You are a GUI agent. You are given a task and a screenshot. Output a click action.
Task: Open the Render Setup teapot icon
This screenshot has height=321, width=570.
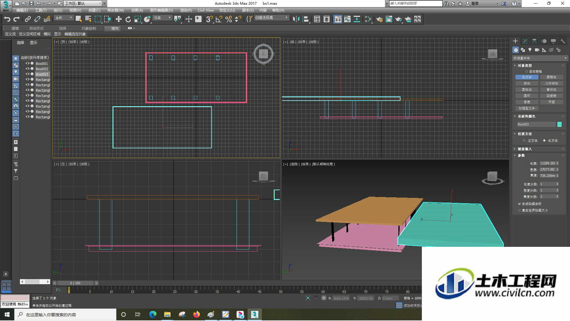pyautogui.click(x=379, y=19)
